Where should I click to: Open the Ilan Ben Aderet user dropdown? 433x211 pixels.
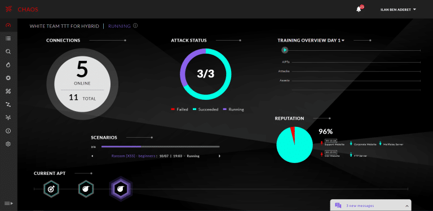[x=398, y=10]
